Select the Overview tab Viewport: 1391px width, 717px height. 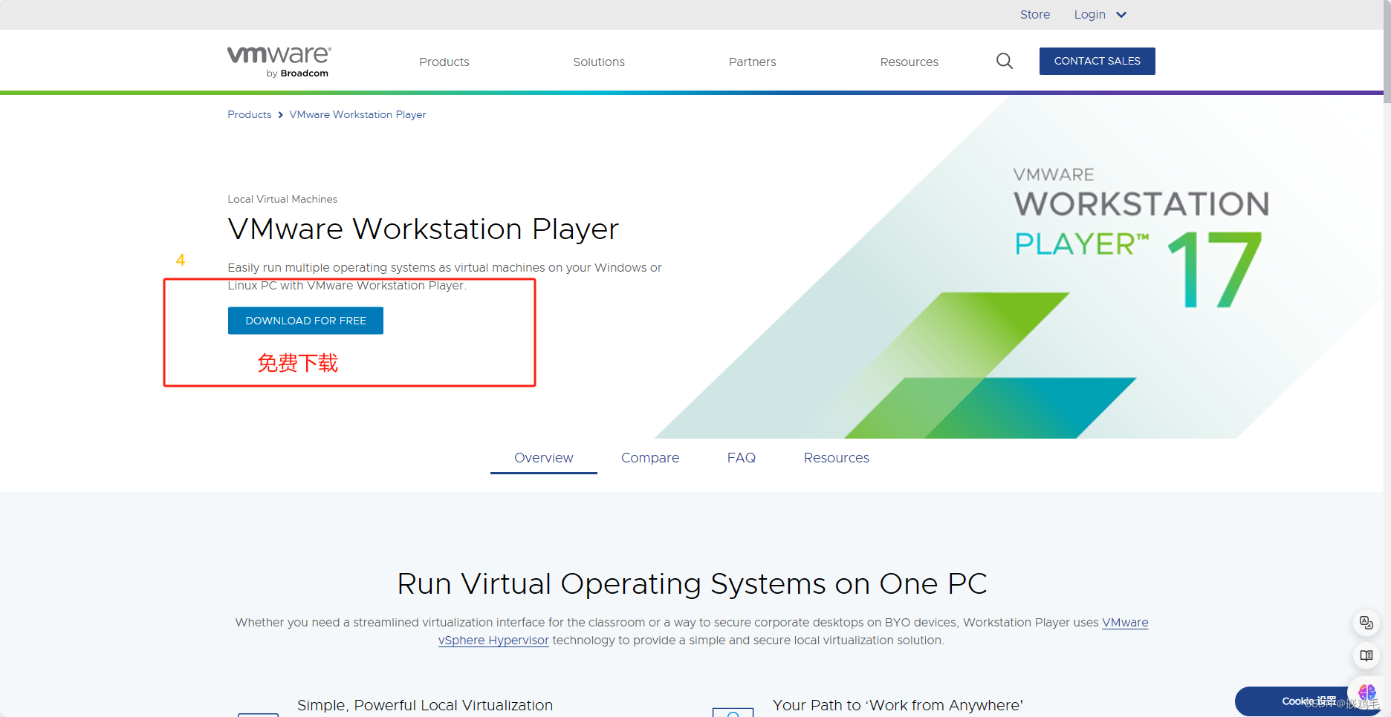tap(543, 458)
